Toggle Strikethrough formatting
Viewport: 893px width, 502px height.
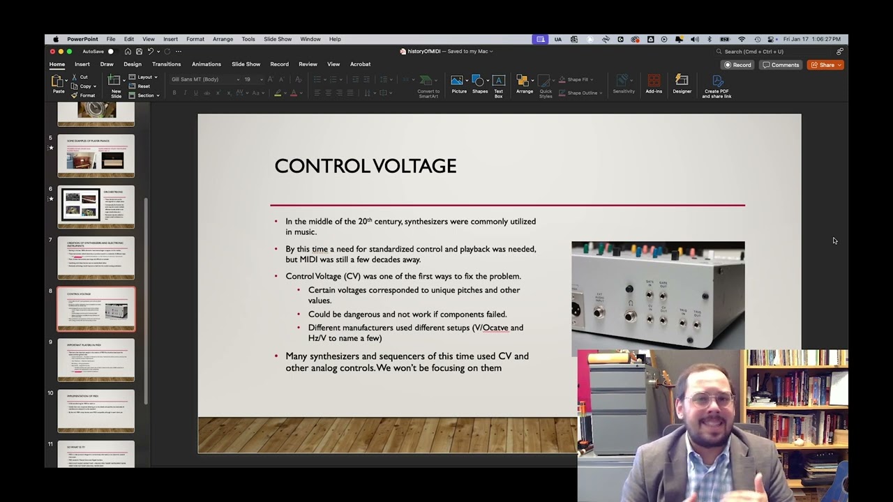(x=207, y=93)
